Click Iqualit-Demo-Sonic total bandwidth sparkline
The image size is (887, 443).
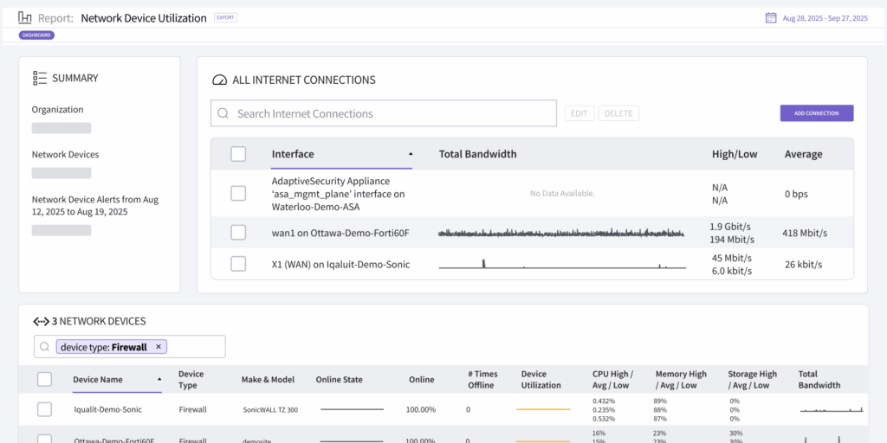coord(832,409)
